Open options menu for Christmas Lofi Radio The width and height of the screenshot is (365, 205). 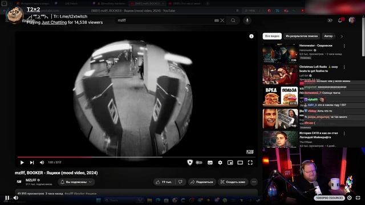[344, 67]
